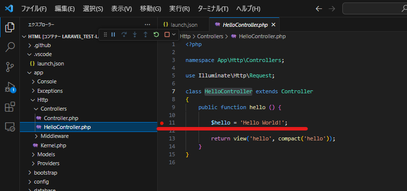Open the ヘルプ(H) menu

248,9
